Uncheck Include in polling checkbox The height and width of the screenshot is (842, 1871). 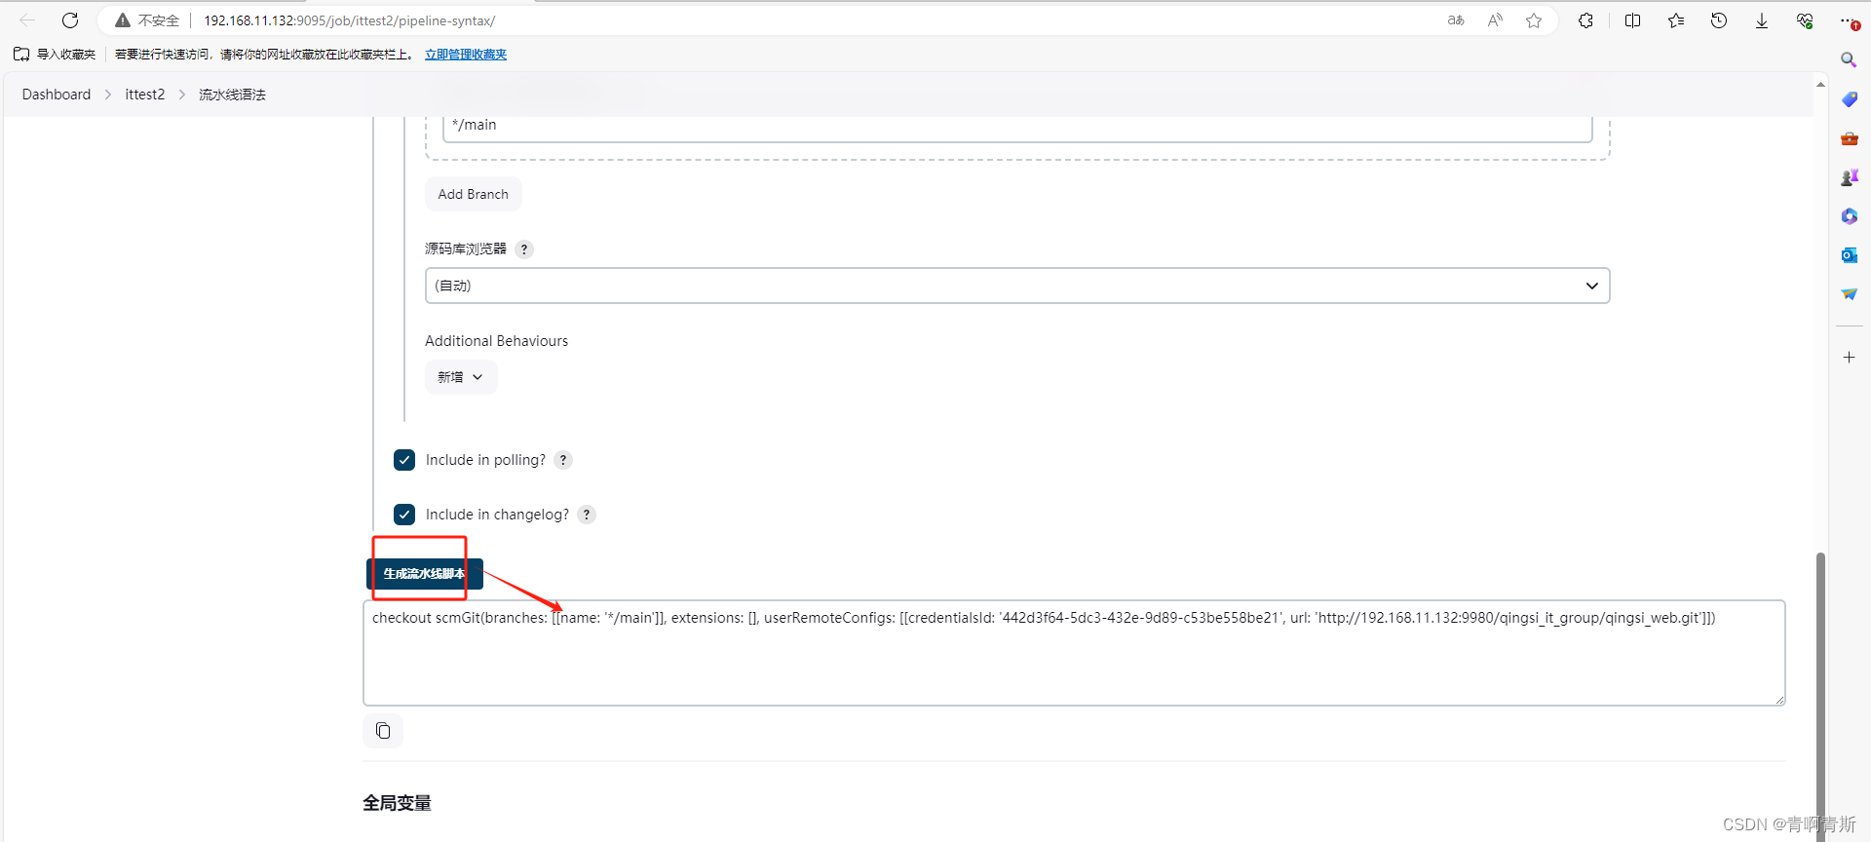(404, 460)
